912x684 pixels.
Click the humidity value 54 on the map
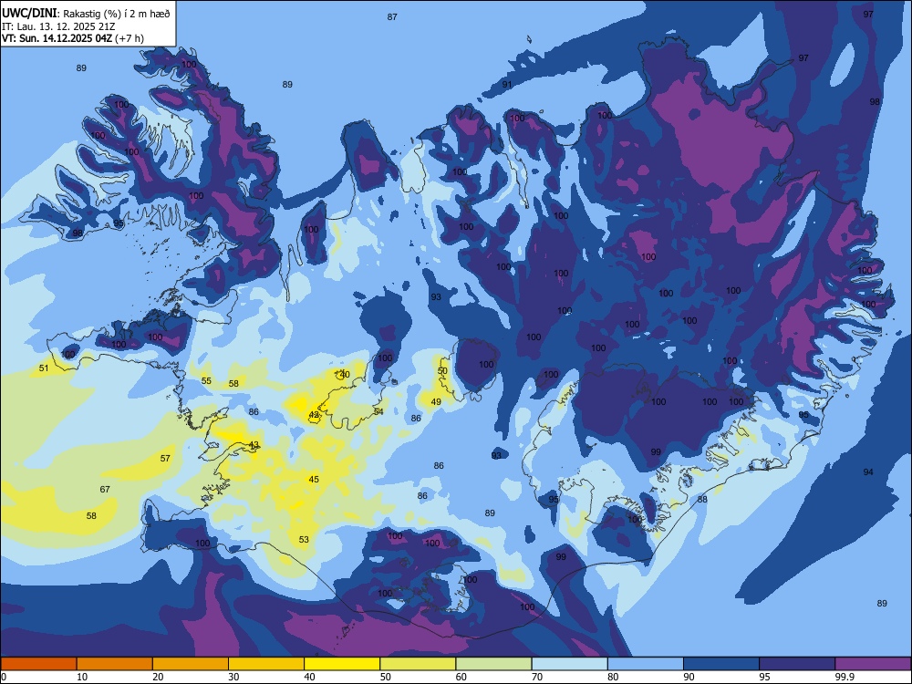tap(378, 412)
